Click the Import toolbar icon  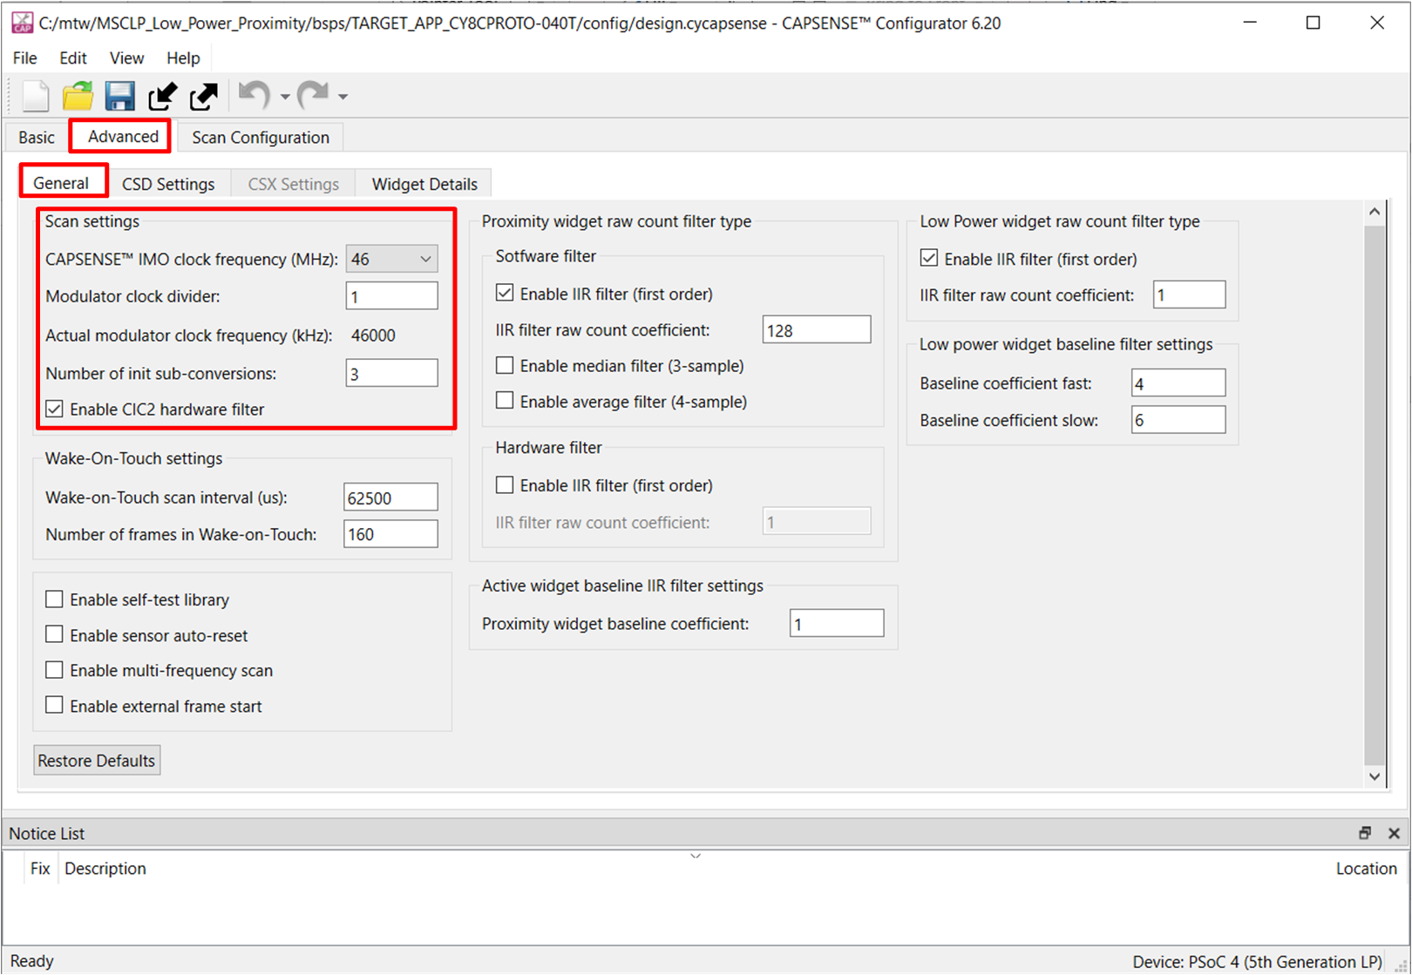pos(162,96)
